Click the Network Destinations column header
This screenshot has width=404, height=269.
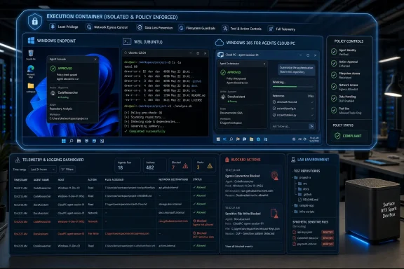point(173,179)
